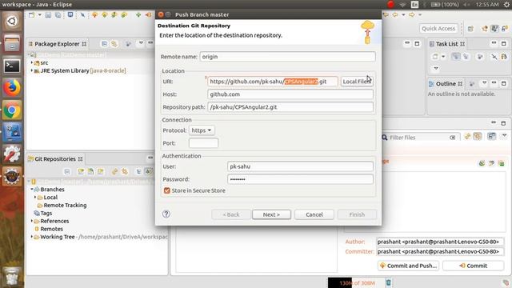Click Commit and Push button
This screenshot has height=288, width=512.
pos(408,266)
